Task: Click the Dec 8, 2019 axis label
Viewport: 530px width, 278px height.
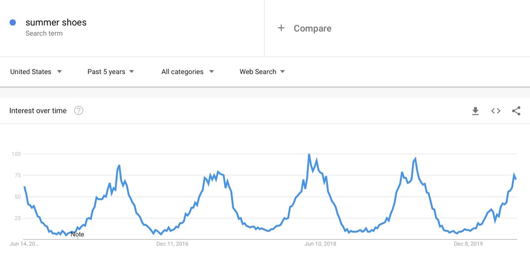Action: tap(468, 244)
